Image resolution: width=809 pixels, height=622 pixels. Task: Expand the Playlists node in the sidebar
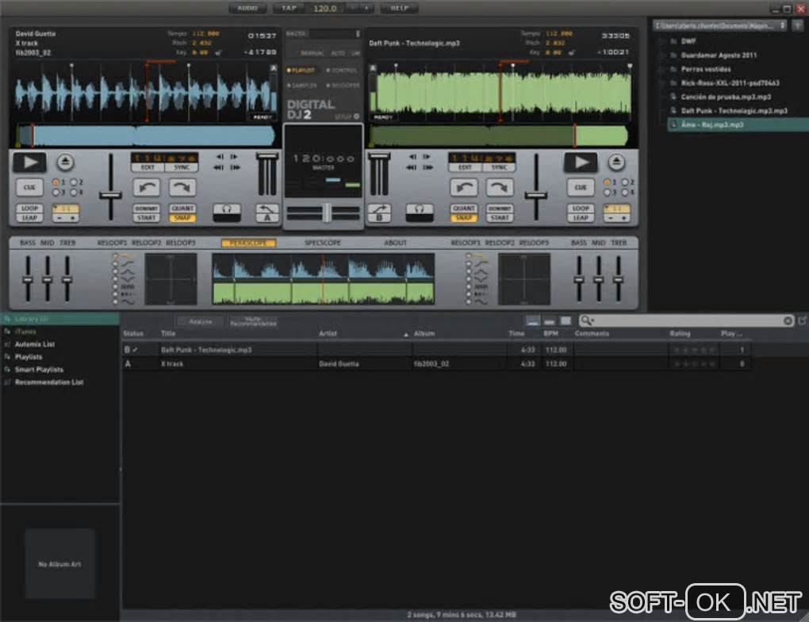point(7,357)
